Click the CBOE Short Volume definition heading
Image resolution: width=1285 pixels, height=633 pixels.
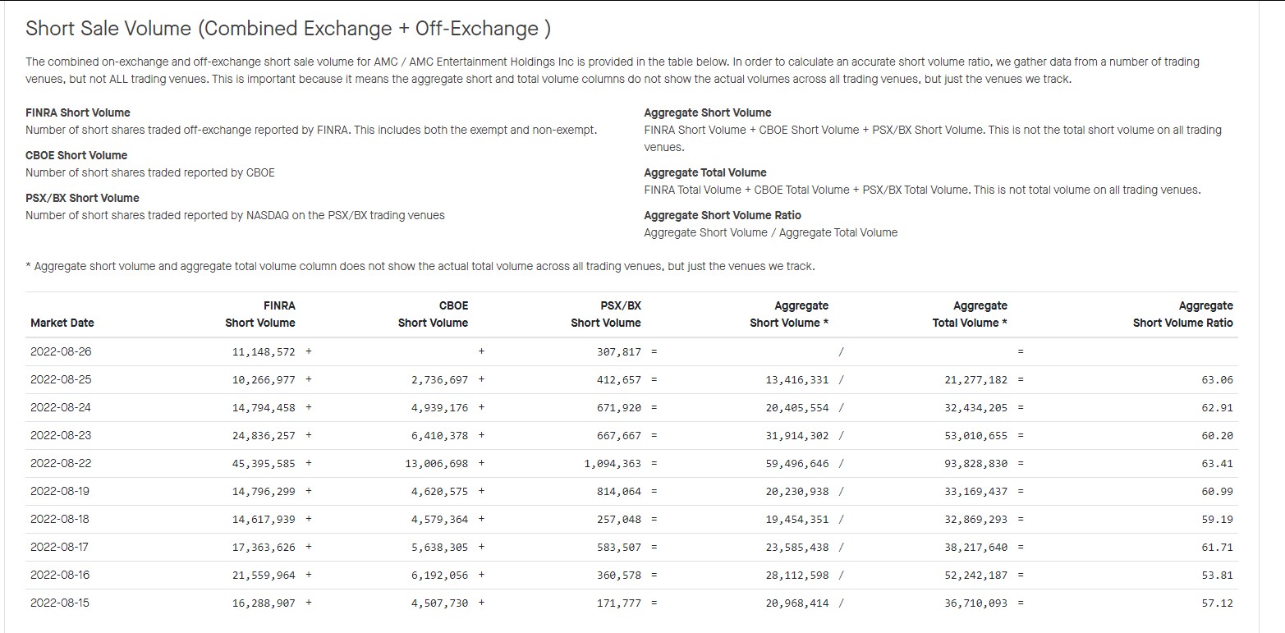pyautogui.click(x=76, y=155)
